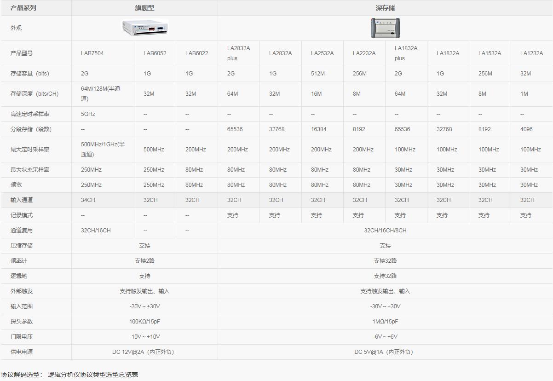Select the LAB6022 model name

point(196,53)
